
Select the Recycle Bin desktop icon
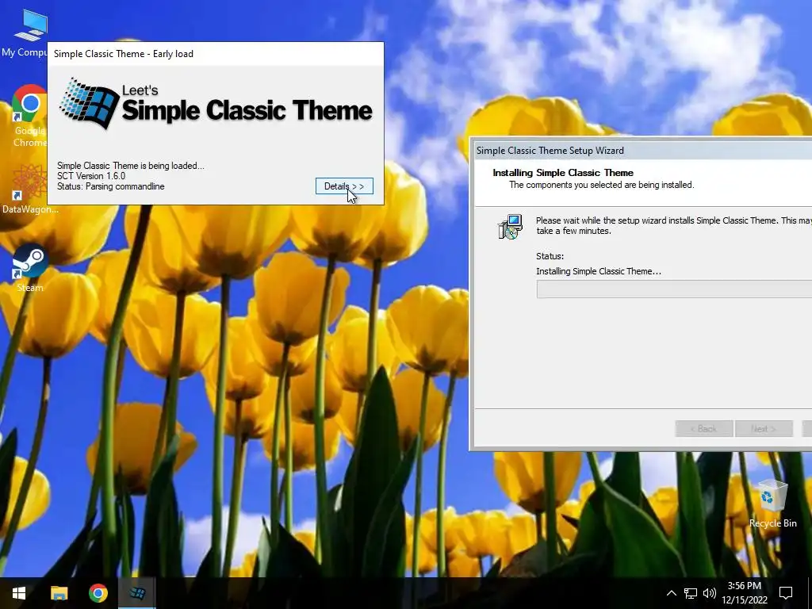(x=772, y=504)
